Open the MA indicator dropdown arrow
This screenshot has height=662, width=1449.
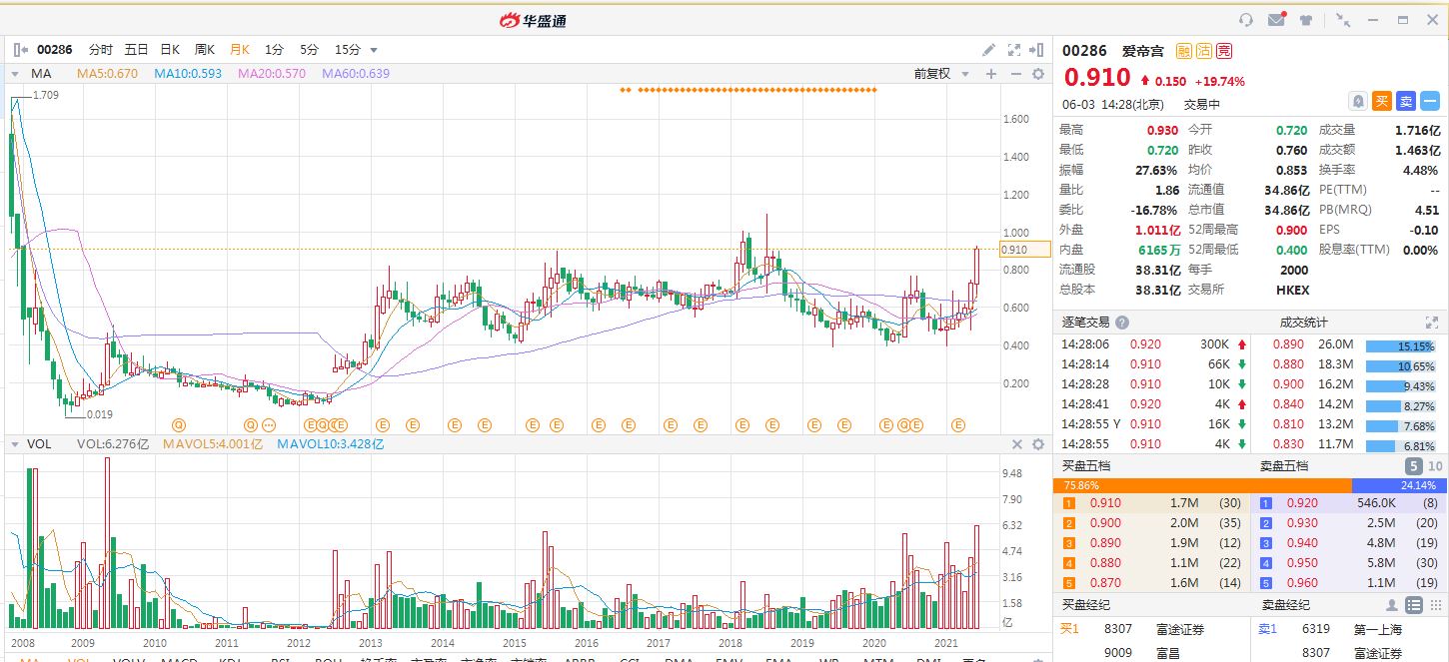[16, 74]
